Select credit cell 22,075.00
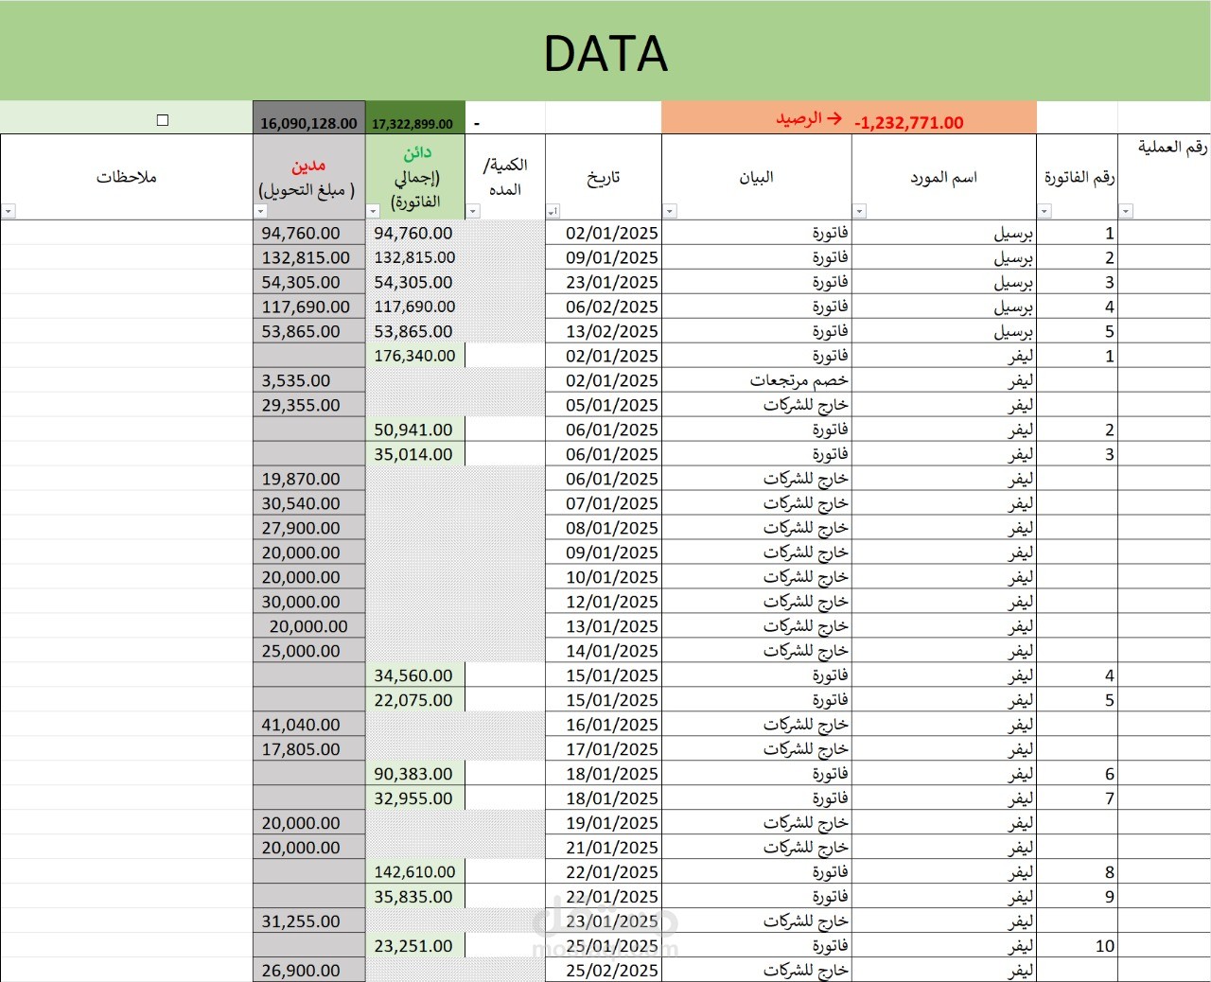The width and height of the screenshot is (1211, 982). click(415, 700)
